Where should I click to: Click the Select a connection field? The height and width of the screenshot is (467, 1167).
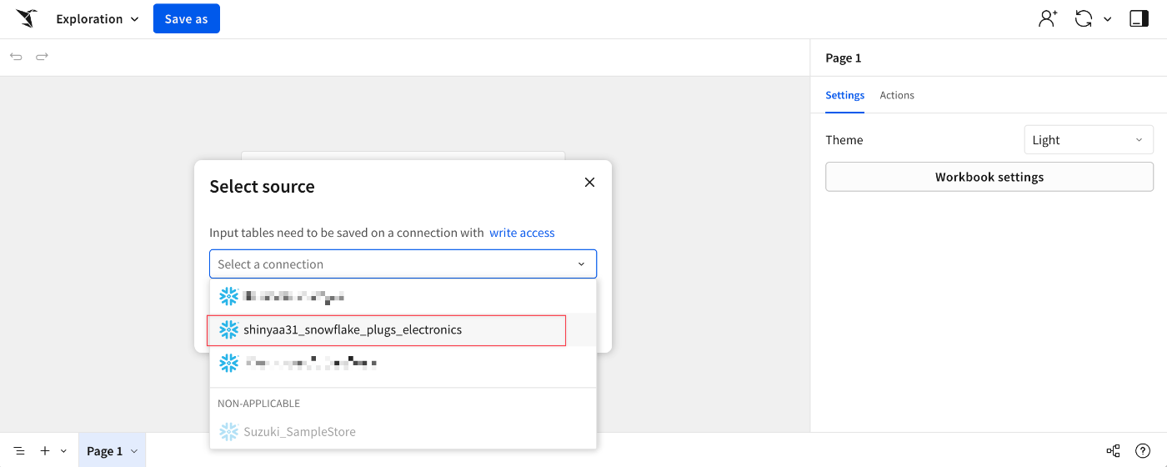(x=403, y=264)
